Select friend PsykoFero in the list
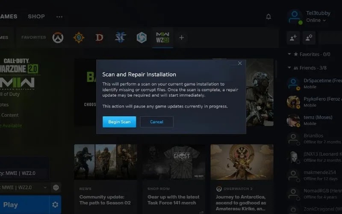The image size is (342, 214). (x=314, y=102)
